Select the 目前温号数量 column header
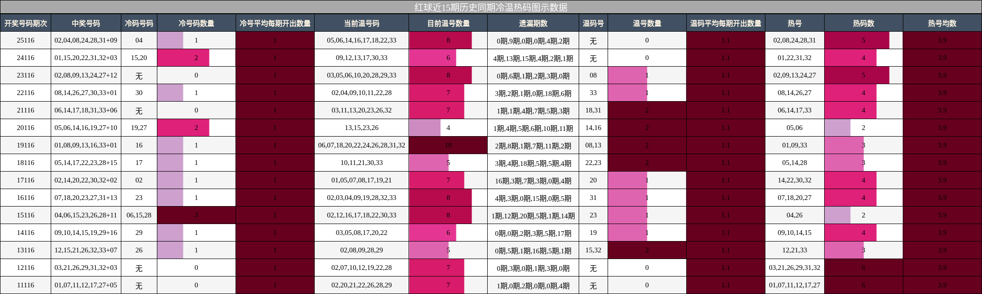This screenshot has width=982, height=294. pyautogui.click(x=448, y=23)
